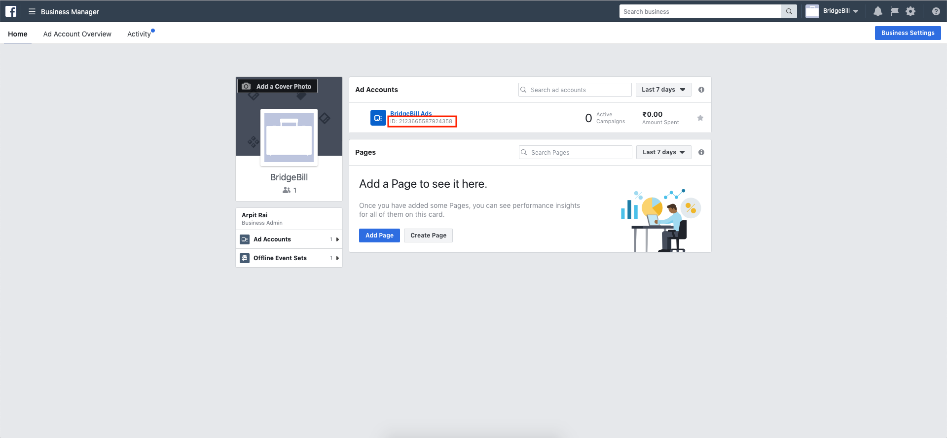The height and width of the screenshot is (438, 947).
Task: Click the people count icon under BridgeBill
Action: 287,190
